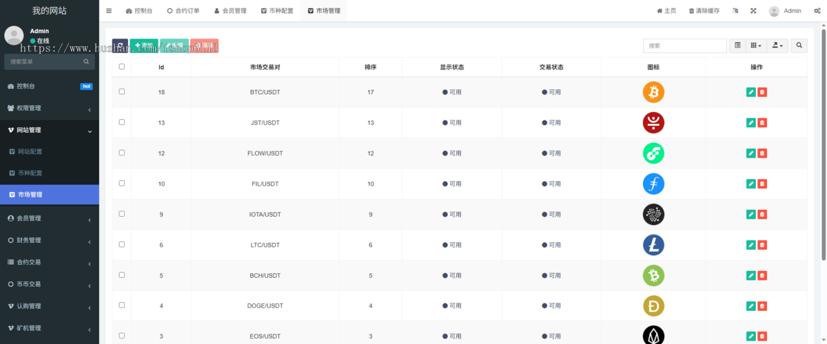Click the green 添加 add button

click(x=144, y=46)
